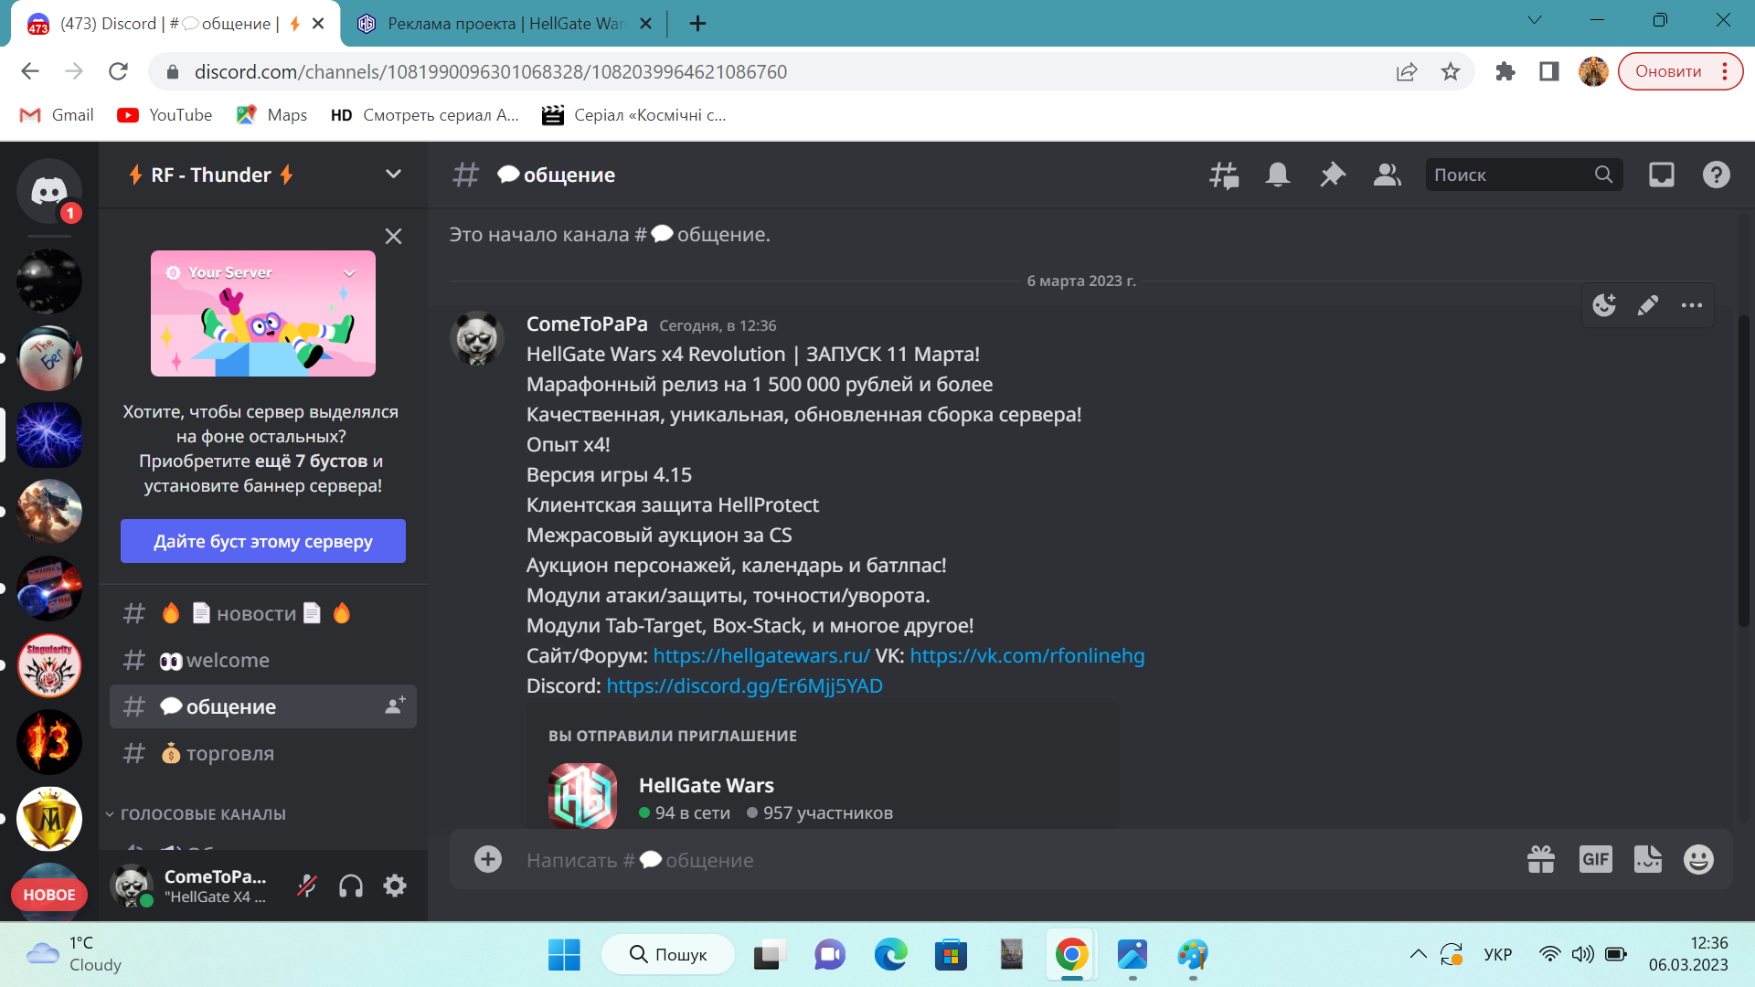Viewport: 1755px width, 987px height.
Task: Open more message options three dots
Action: pos(1692,305)
